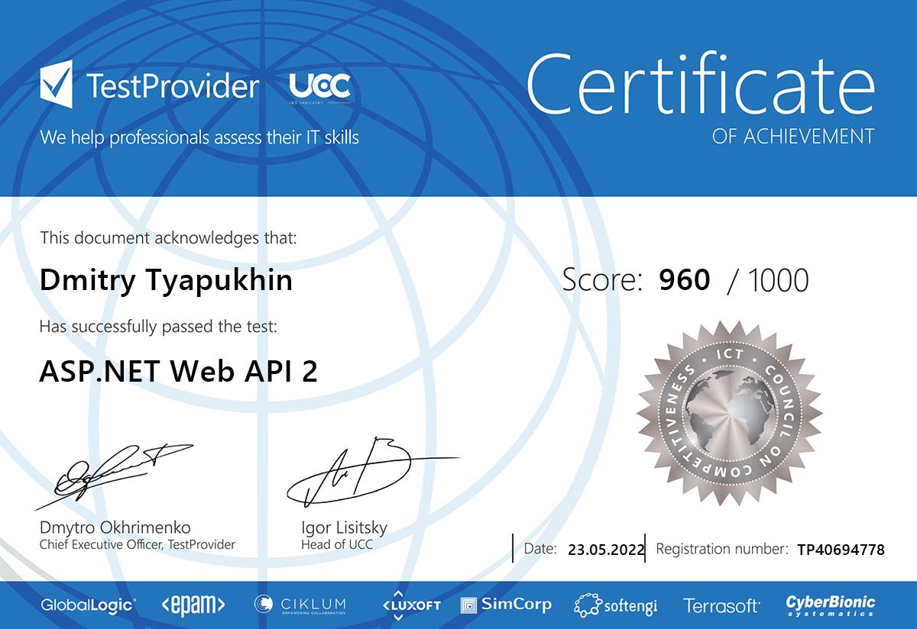Click the tagline about assessing IT skills

(199, 138)
